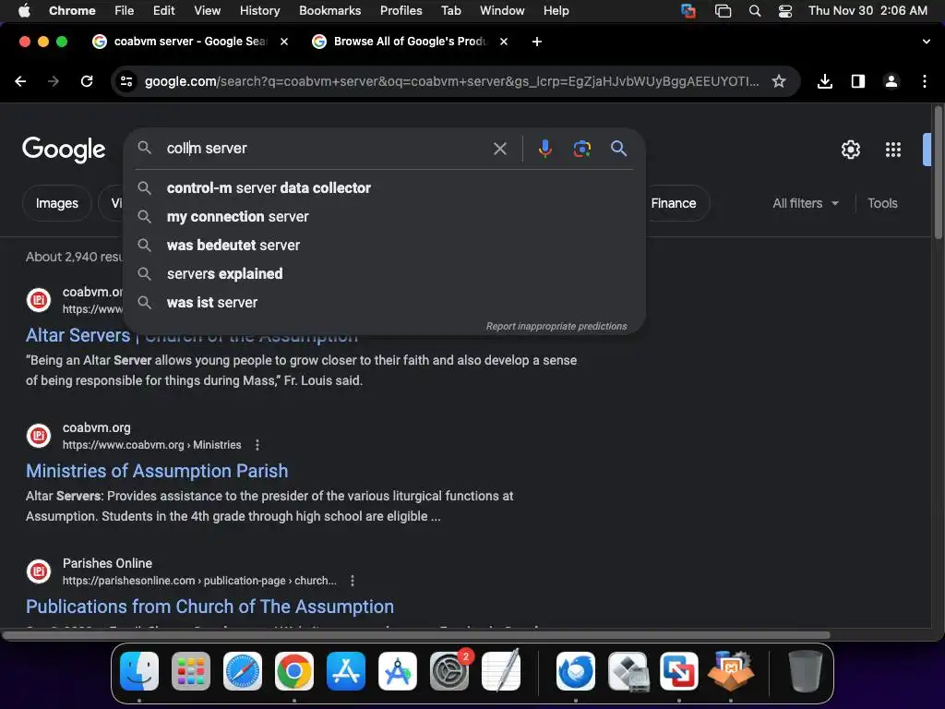Open more options for coabvm.org Ministries result

257,445
